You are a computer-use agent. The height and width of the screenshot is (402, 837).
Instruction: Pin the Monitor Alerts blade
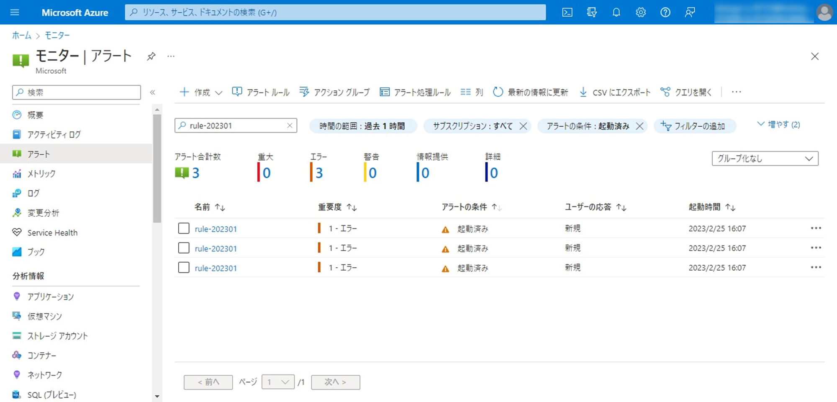pos(151,56)
